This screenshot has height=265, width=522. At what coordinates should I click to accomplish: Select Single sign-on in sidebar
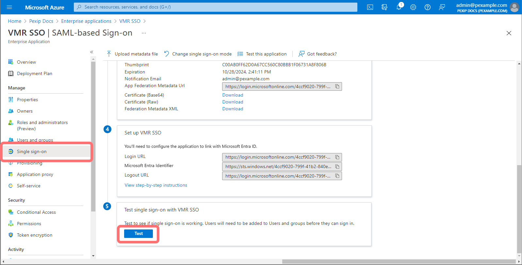coord(32,151)
